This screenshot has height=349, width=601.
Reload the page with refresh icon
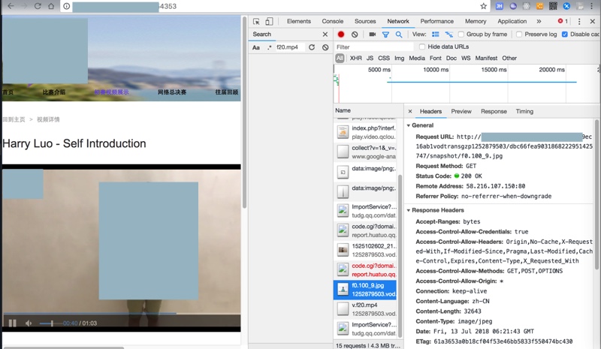[x=38, y=6]
